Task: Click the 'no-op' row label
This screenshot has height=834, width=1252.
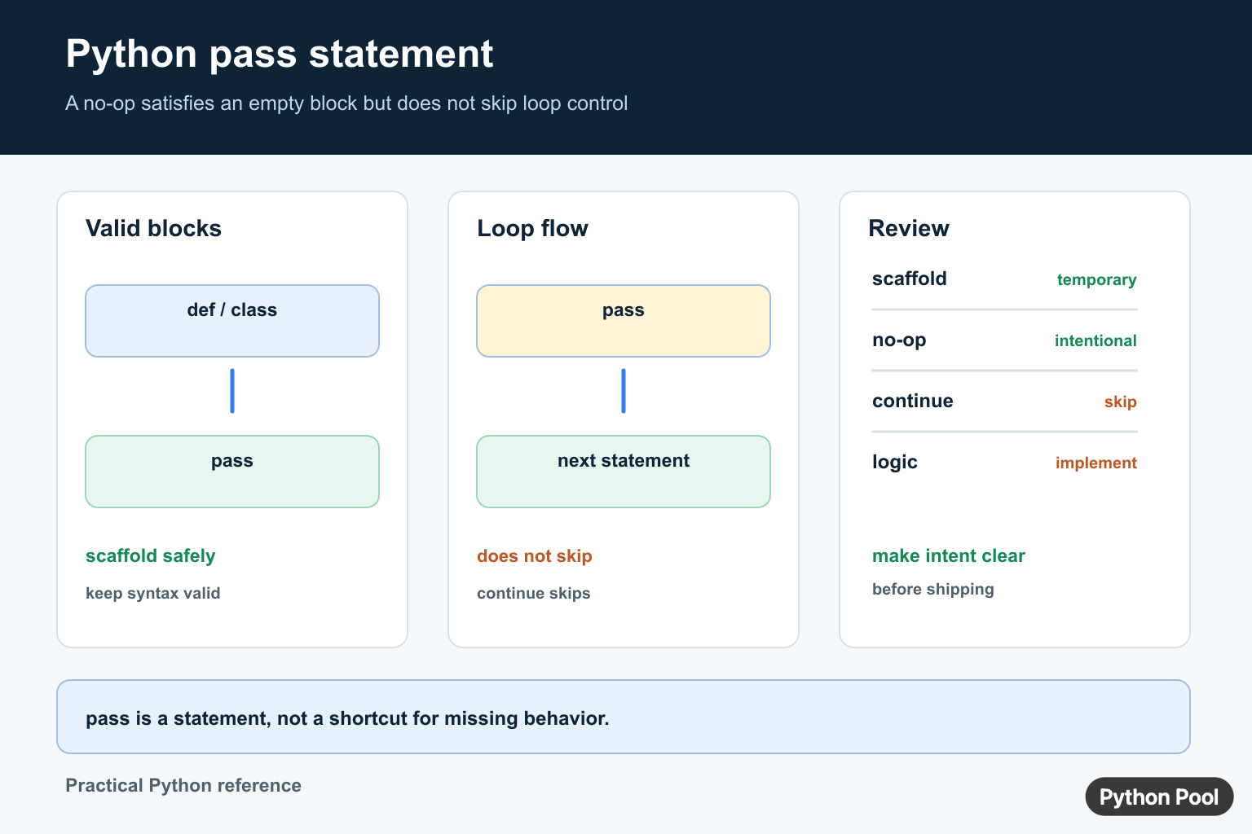Action: click(899, 340)
